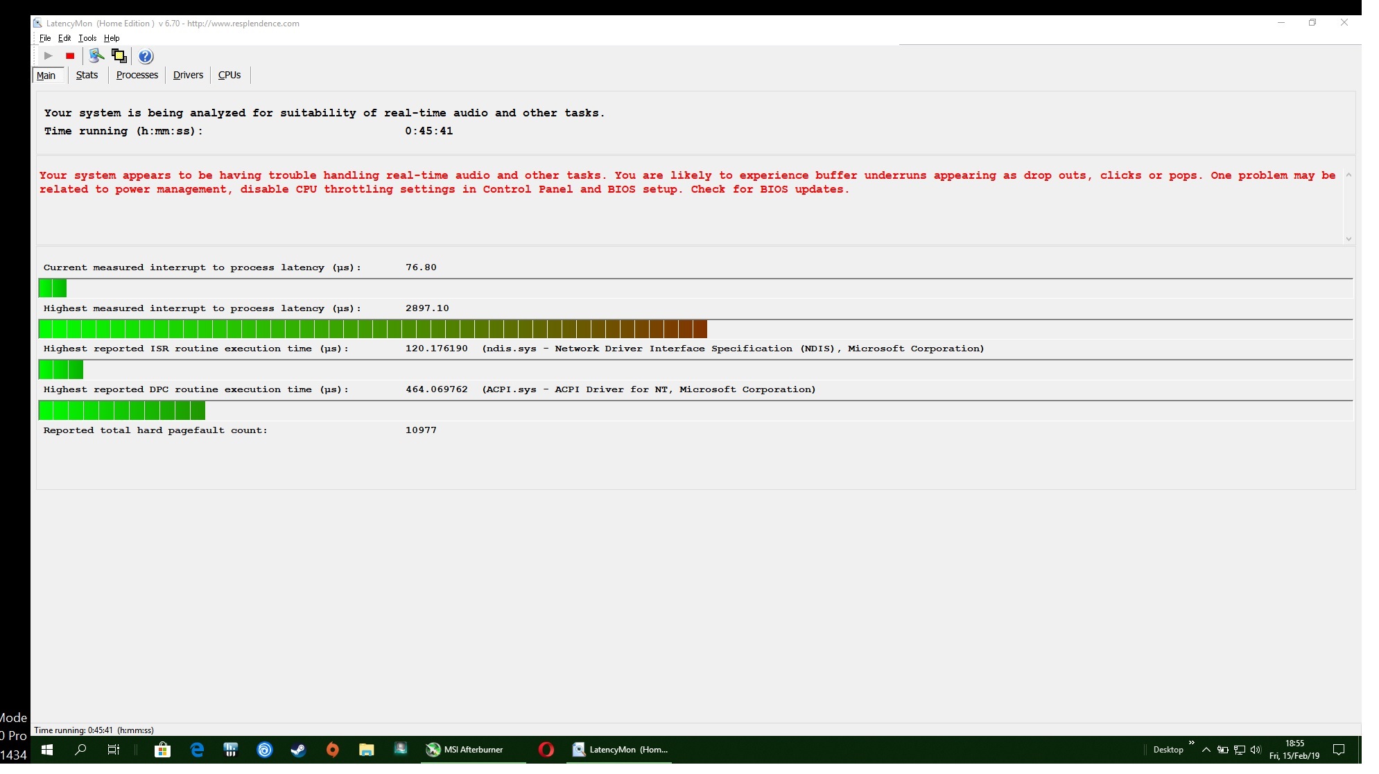Open File Explorer from the taskbar
Viewport: 1379px width, 774px height.
[x=367, y=750]
